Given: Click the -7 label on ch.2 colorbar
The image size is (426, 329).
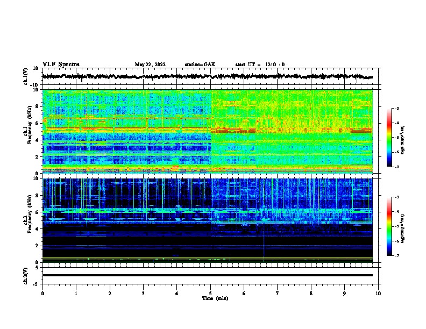Looking at the screenshot, I should (x=396, y=255).
